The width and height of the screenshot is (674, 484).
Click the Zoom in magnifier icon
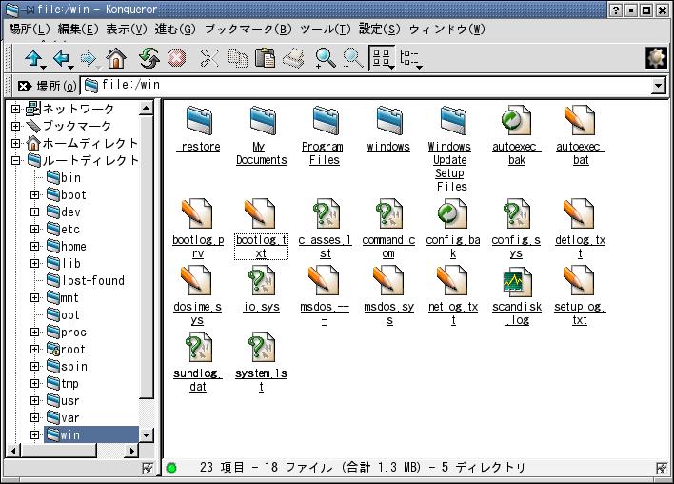coord(326,59)
